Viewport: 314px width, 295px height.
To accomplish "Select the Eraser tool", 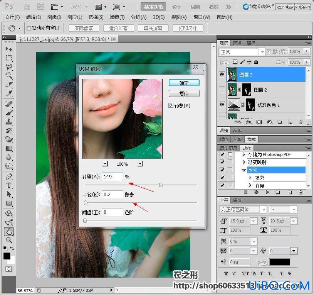I will point(8,139).
